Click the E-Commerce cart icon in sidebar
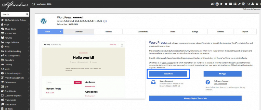 coord(3,82)
